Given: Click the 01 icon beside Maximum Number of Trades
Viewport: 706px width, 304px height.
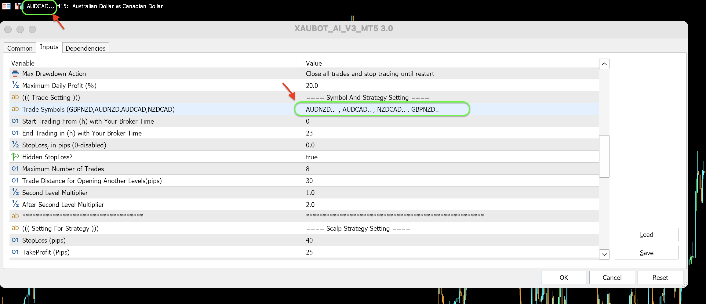Looking at the screenshot, I should click(15, 168).
